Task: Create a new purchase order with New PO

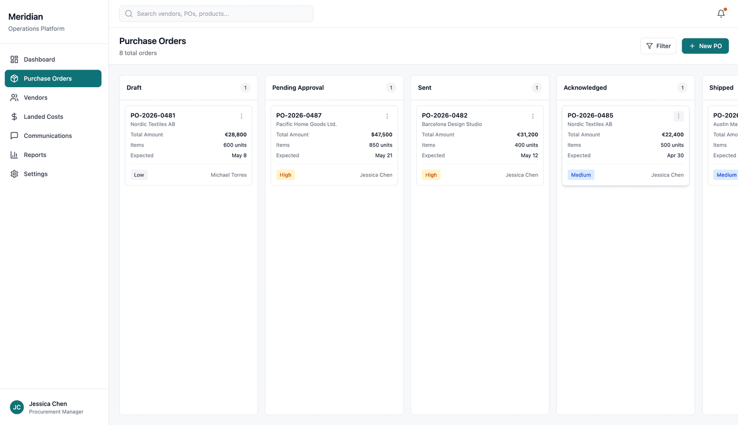Action: [x=705, y=46]
